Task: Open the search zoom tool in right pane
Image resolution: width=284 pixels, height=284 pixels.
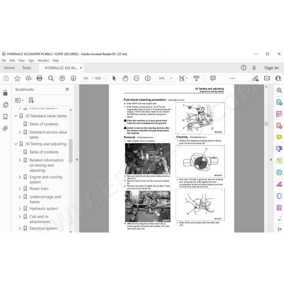Action: [279, 90]
